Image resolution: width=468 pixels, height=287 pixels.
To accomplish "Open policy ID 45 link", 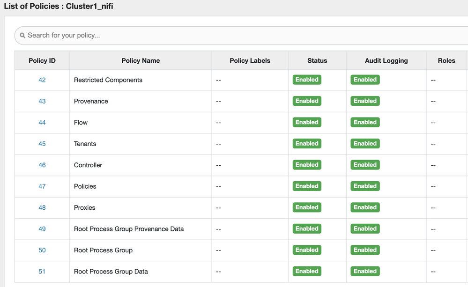I will (x=42, y=144).
